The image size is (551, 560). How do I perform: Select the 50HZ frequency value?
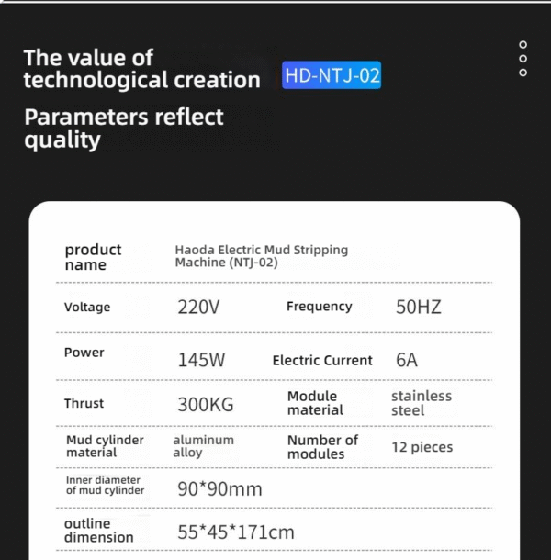[x=419, y=307]
